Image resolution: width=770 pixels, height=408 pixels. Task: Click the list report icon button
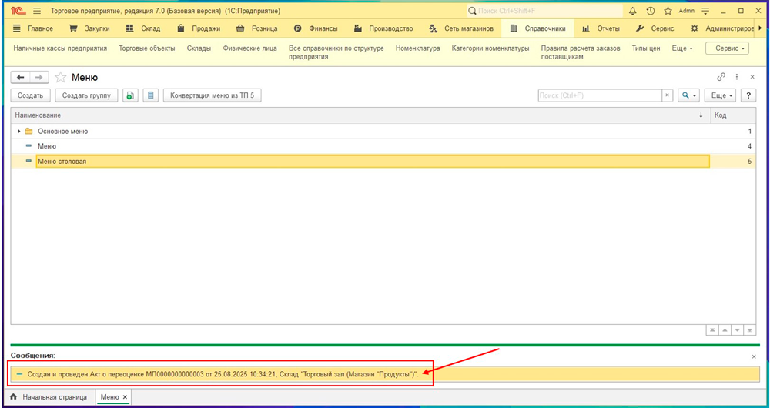151,95
